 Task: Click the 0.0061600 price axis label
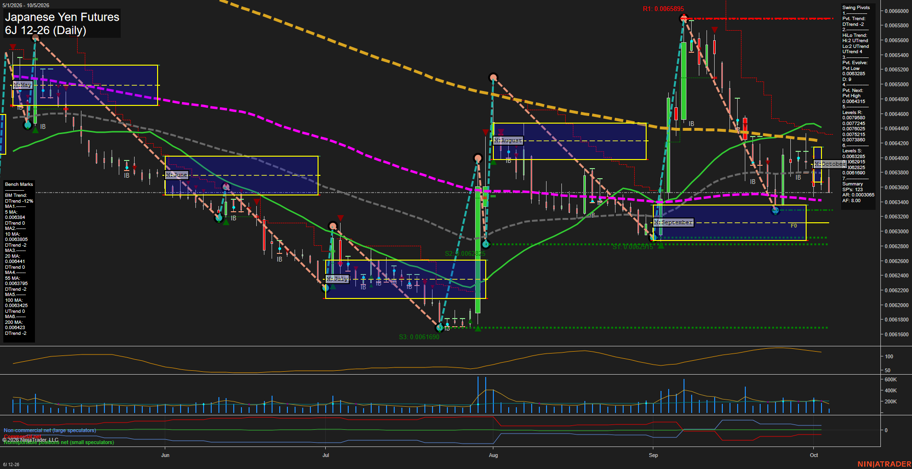(x=897, y=334)
